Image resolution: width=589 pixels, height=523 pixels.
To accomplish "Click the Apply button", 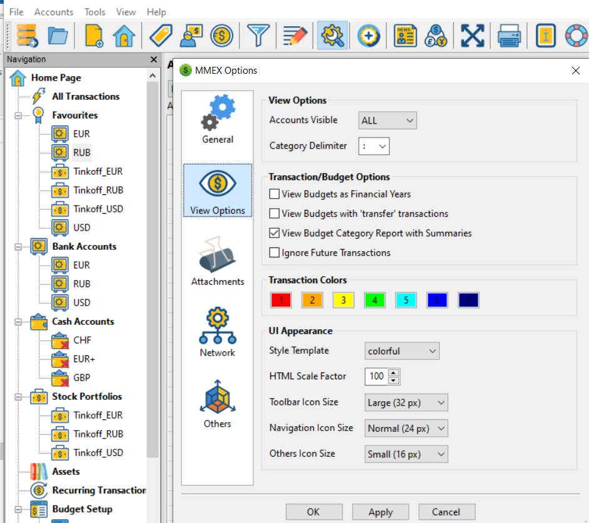I will 380,512.
